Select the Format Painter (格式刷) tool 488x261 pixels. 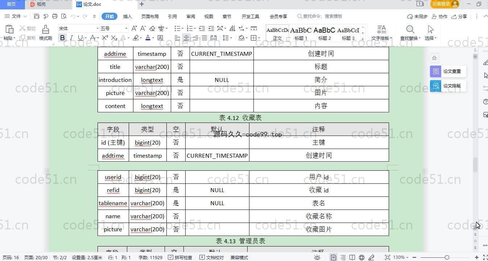tap(45, 32)
